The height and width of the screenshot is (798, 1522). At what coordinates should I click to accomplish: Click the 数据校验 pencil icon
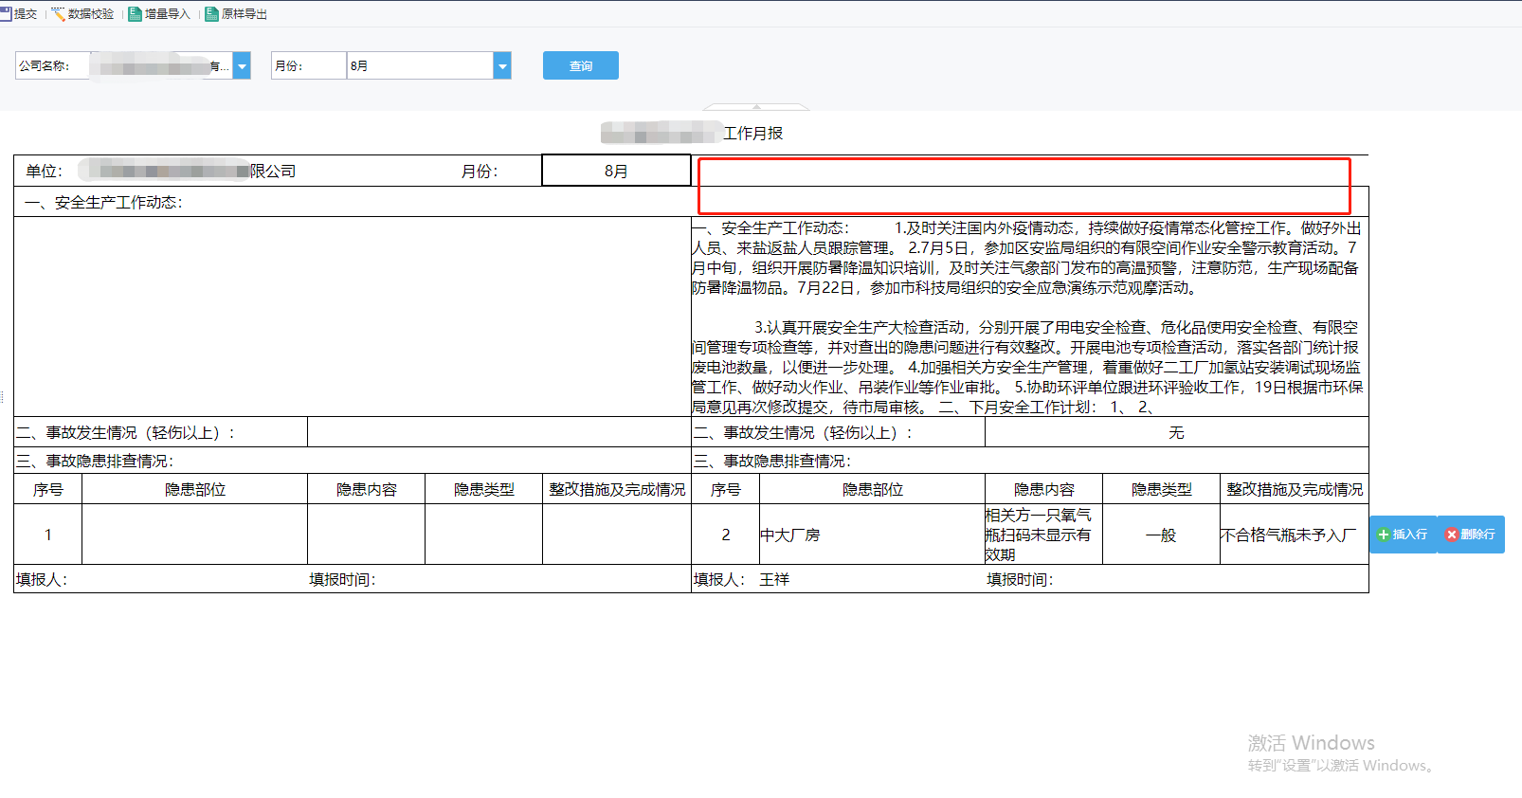58,14
